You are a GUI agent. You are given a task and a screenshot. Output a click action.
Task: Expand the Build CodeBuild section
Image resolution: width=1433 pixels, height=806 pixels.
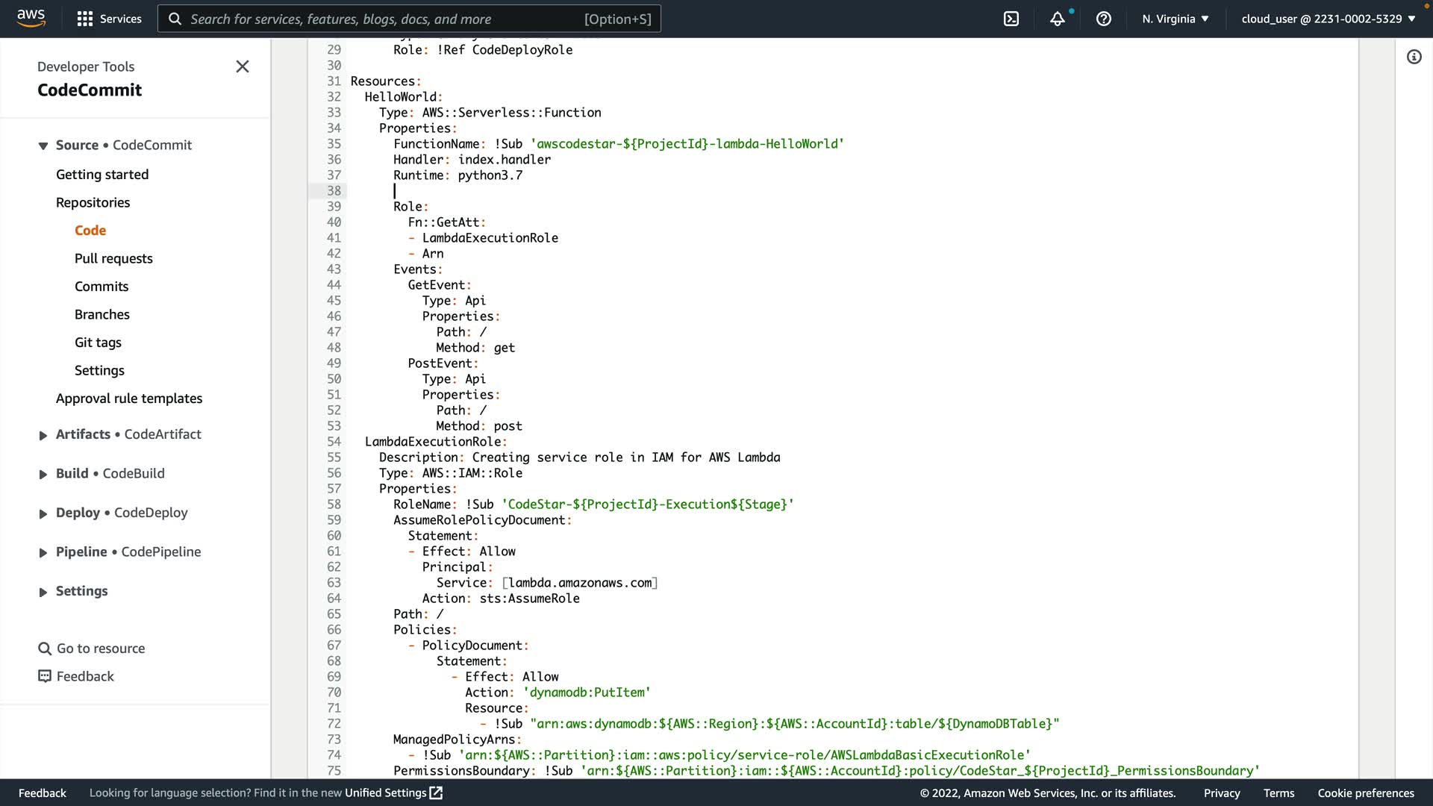pyautogui.click(x=43, y=474)
